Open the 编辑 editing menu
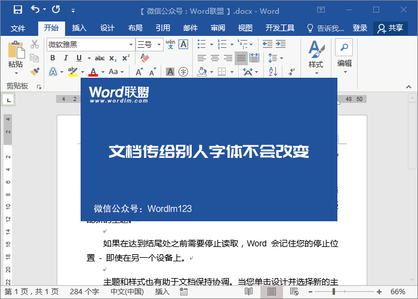 point(344,56)
